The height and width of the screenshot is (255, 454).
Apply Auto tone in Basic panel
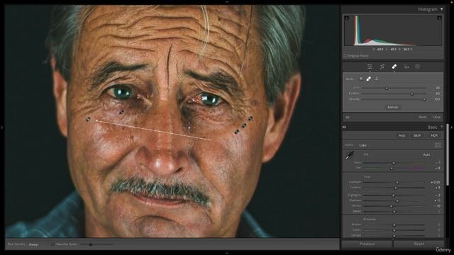point(402,135)
